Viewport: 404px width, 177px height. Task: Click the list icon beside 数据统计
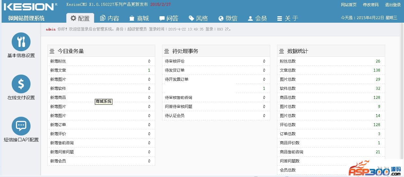tap(282, 51)
